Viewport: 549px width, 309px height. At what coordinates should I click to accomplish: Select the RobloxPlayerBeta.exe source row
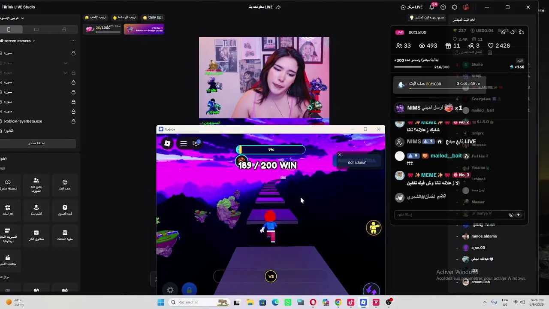click(38, 121)
